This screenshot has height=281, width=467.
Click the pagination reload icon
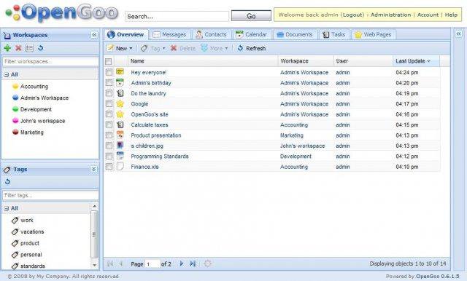coord(207,264)
